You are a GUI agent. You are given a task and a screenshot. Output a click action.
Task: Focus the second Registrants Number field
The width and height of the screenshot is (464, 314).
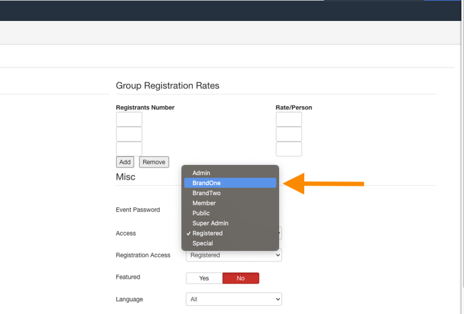(129, 134)
